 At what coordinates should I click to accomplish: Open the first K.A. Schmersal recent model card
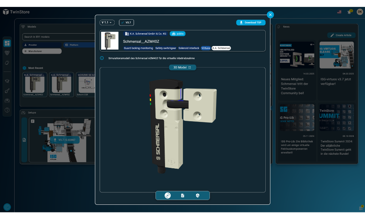tap(35, 84)
